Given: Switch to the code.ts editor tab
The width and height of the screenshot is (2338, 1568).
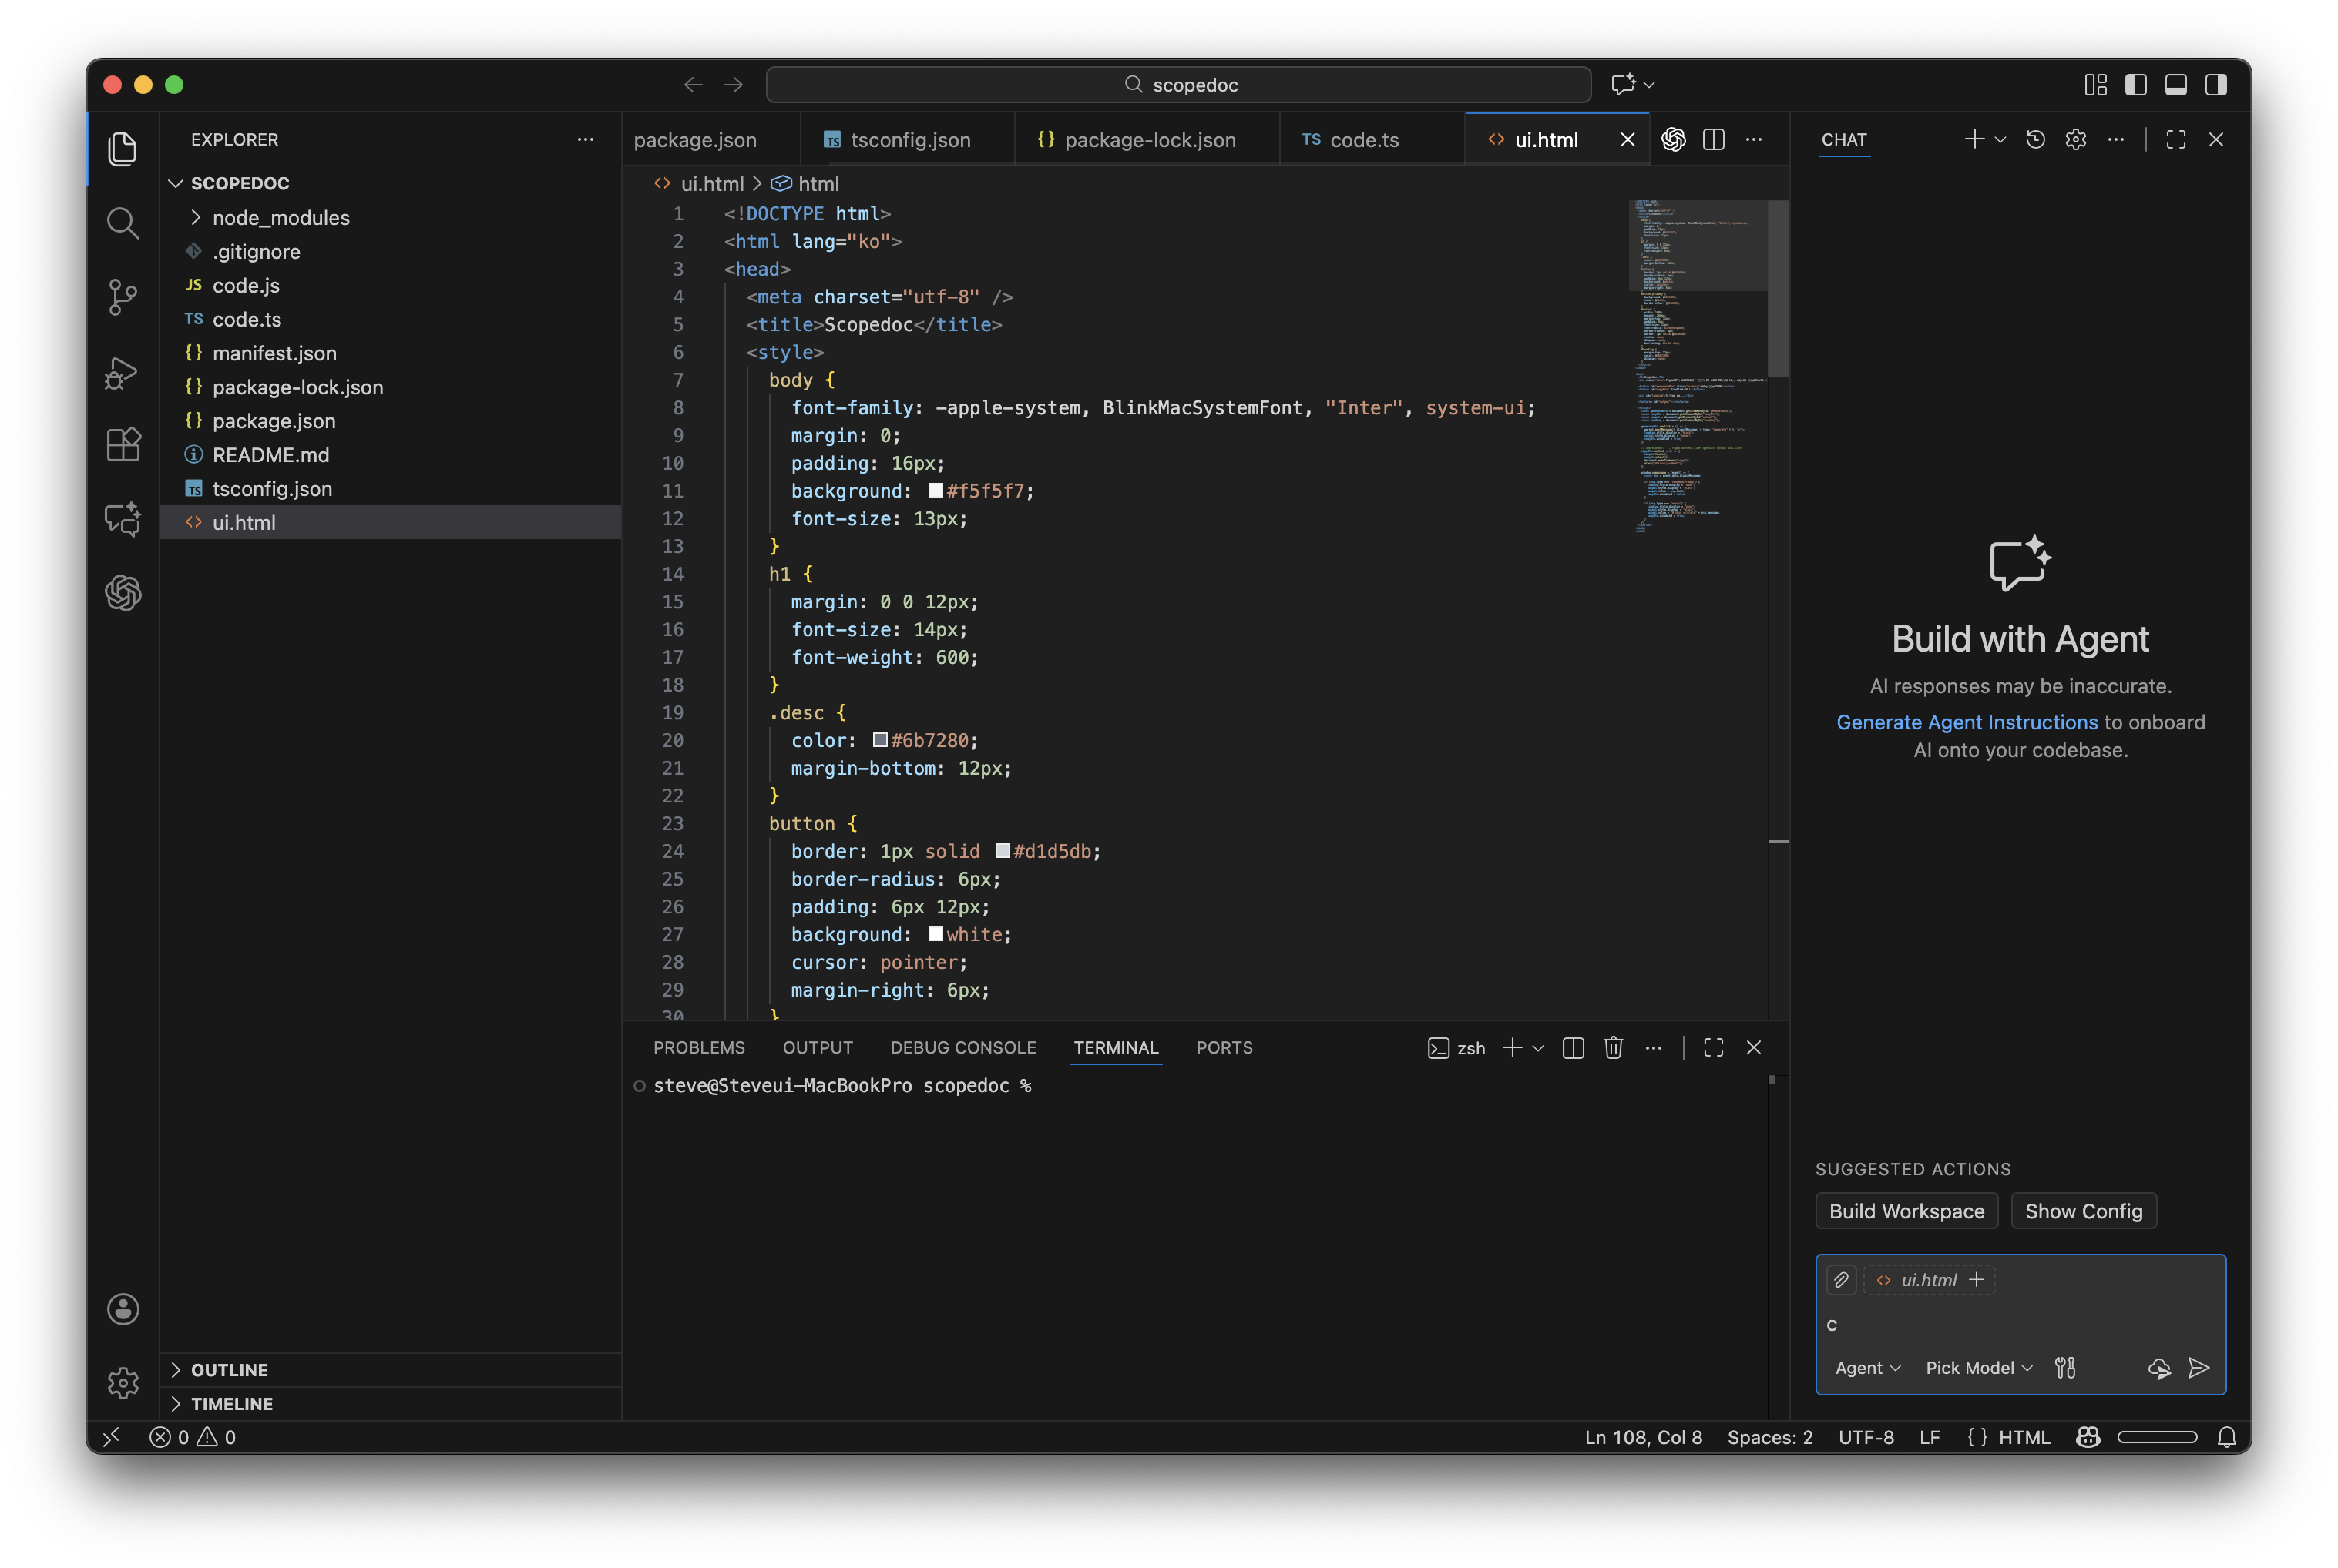Looking at the screenshot, I should click(1362, 140).
